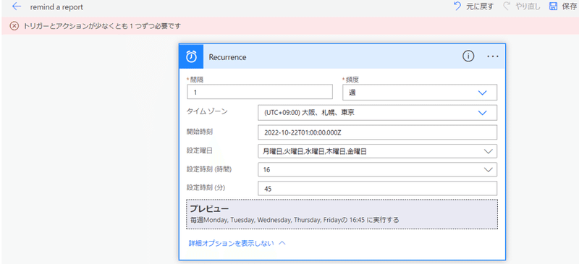
Task: Click the 設定曜日 label
Action: pos(199,150)
